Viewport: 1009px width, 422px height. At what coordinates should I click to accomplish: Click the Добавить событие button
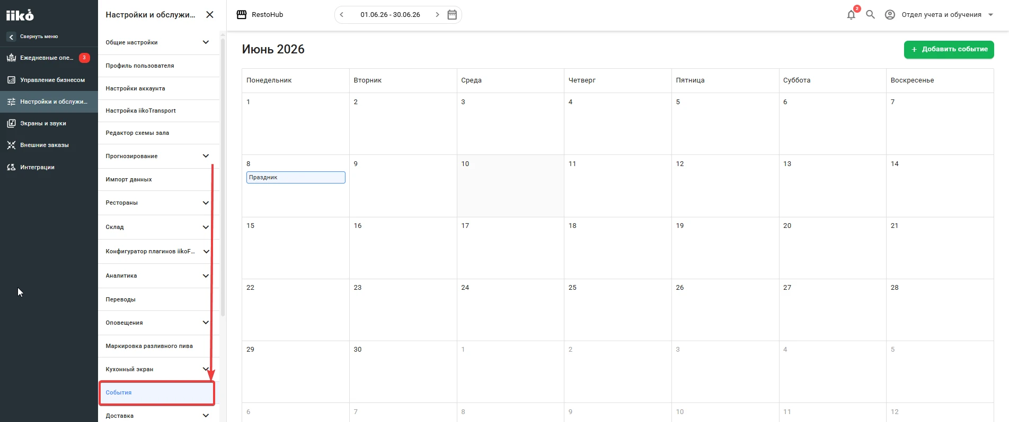(949, 49)
